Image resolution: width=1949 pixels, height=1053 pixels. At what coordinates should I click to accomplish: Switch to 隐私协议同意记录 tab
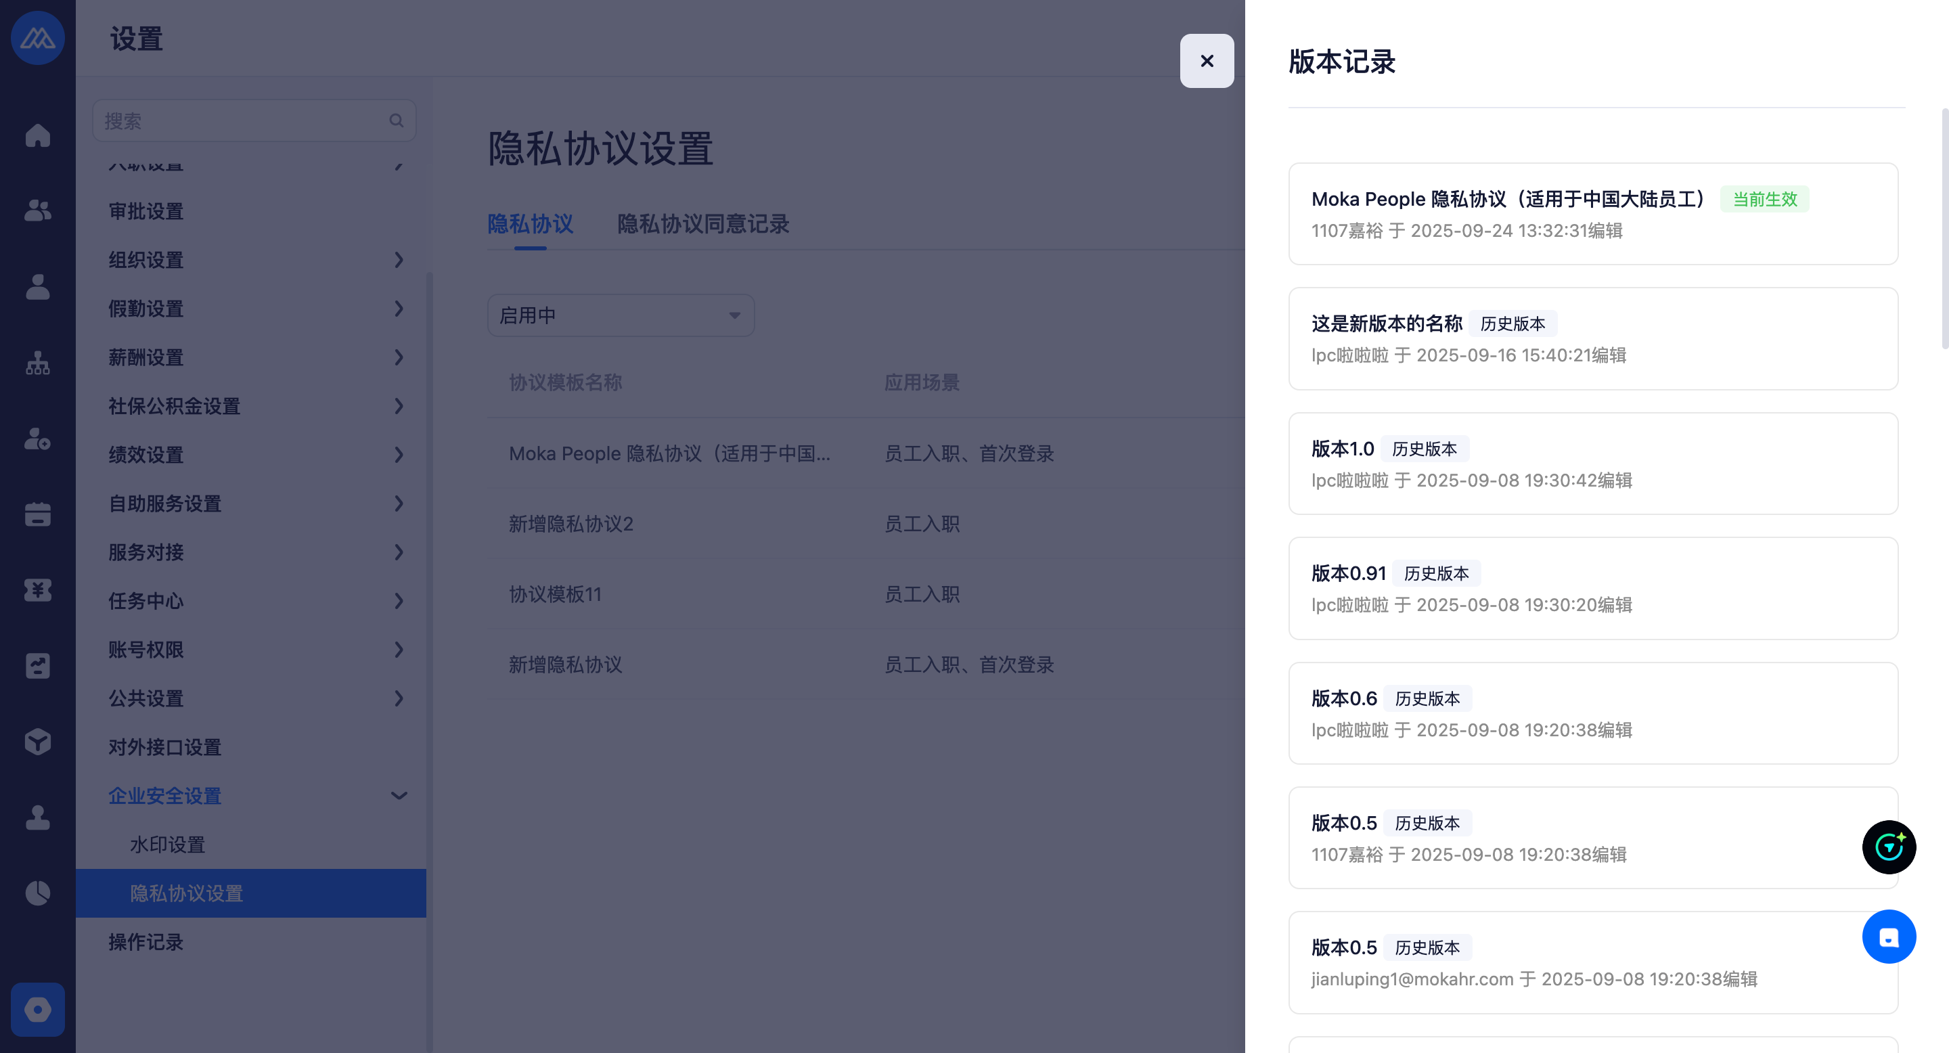point(703,224)
